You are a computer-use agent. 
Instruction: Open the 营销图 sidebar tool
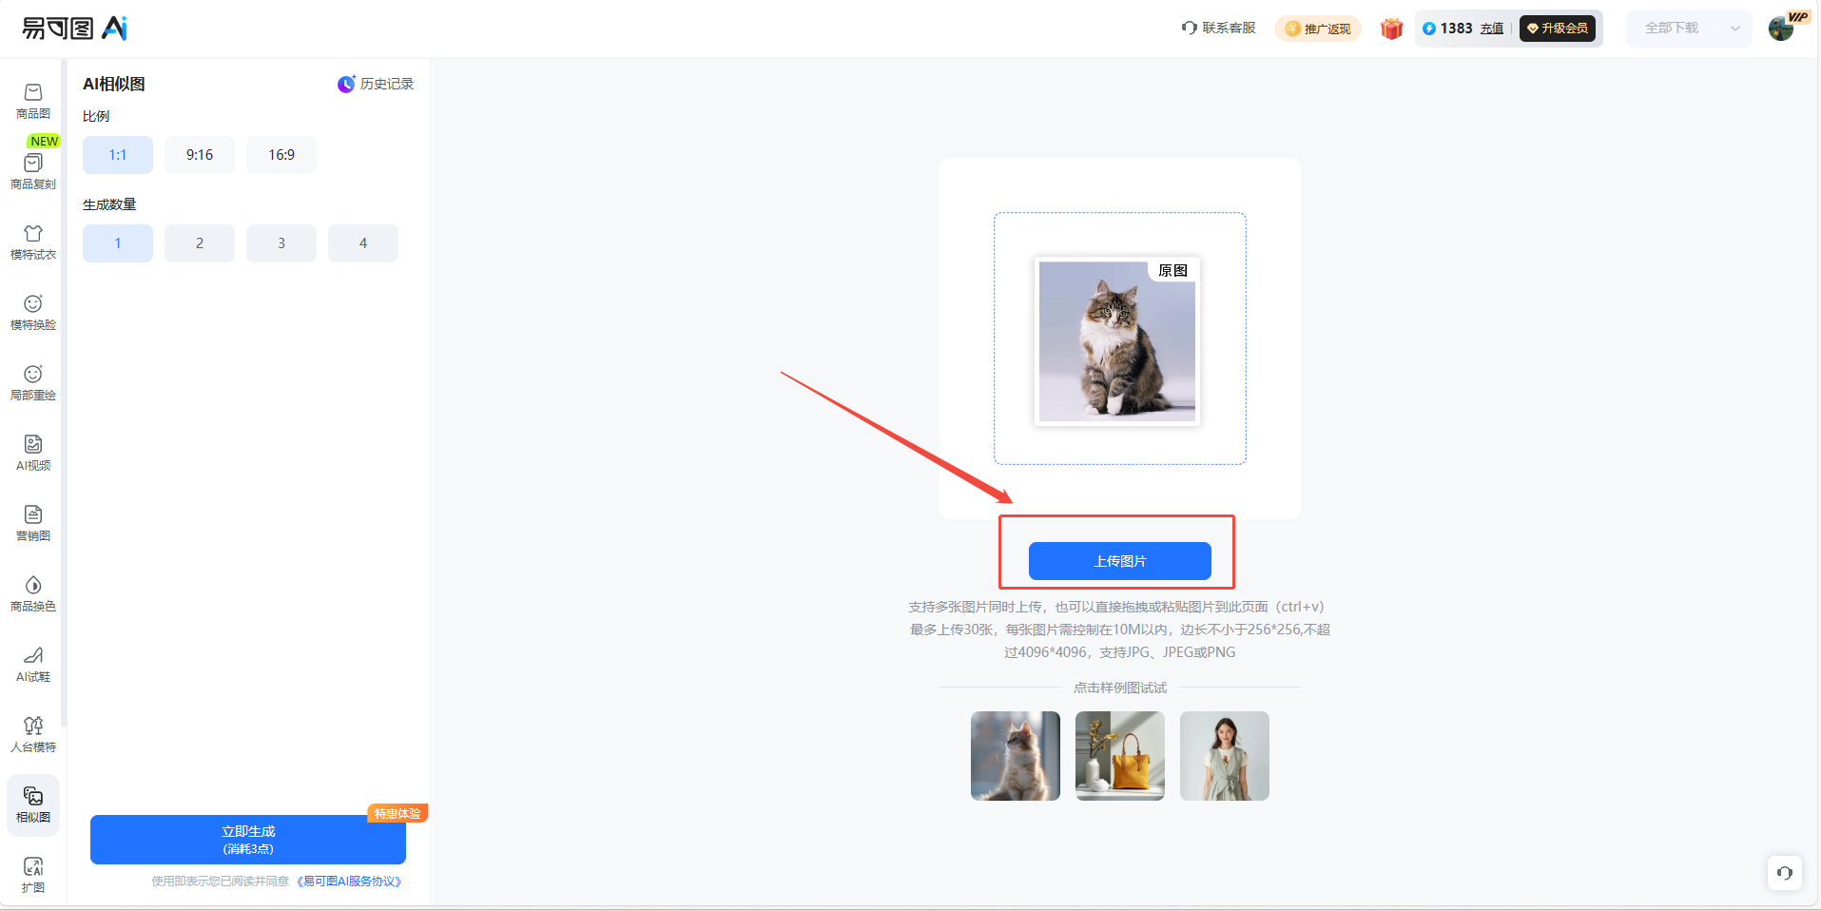33,523
